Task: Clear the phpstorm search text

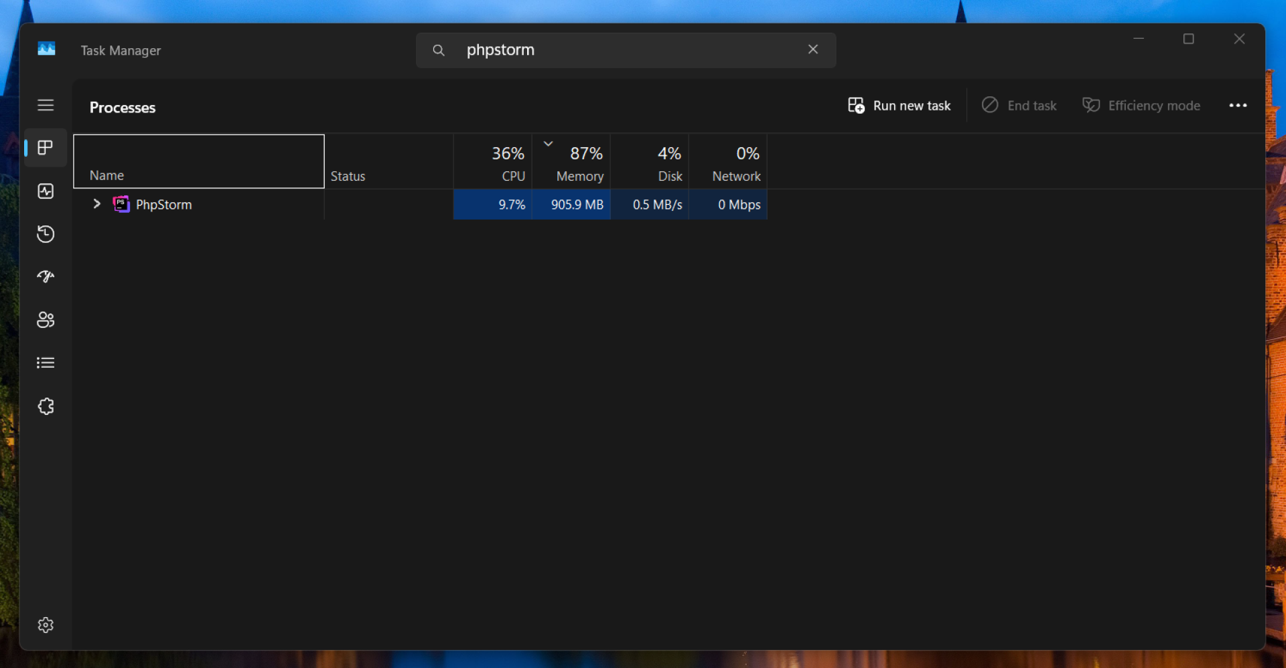Action: click(813, 50)
